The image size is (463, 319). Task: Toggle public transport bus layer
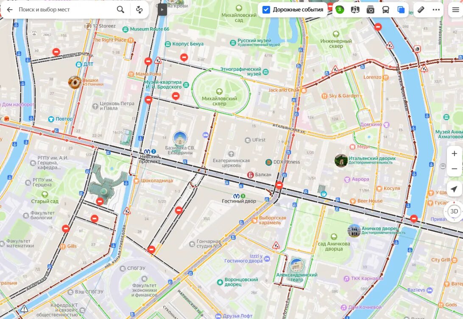coord(386,10)
